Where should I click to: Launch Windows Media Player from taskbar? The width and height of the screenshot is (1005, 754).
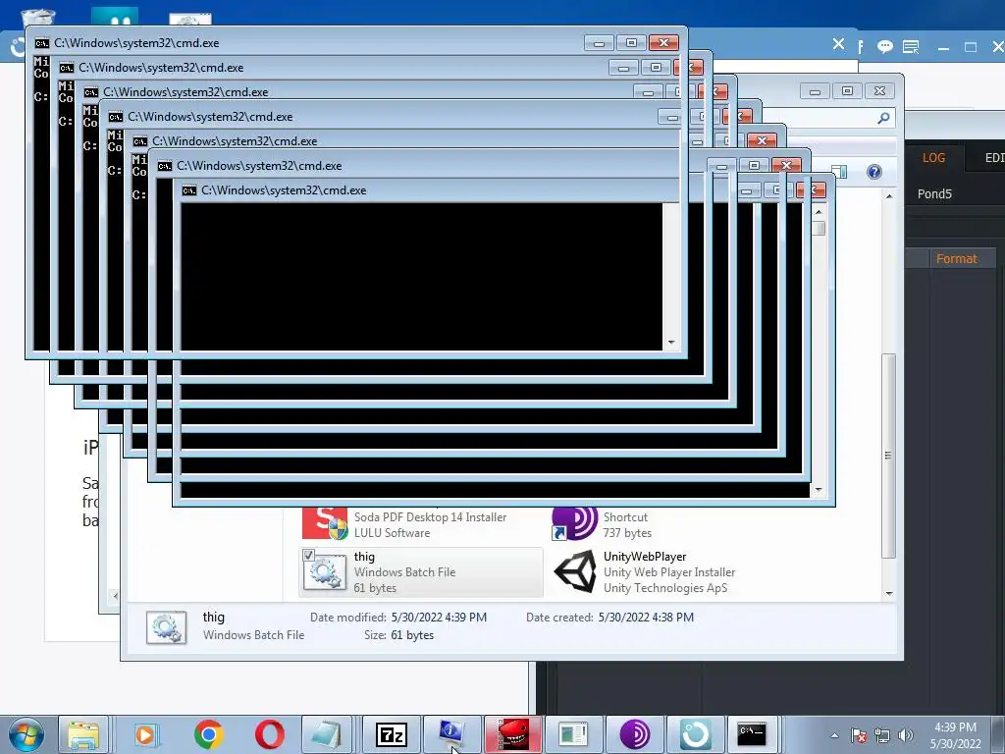(x=145, y=734)
